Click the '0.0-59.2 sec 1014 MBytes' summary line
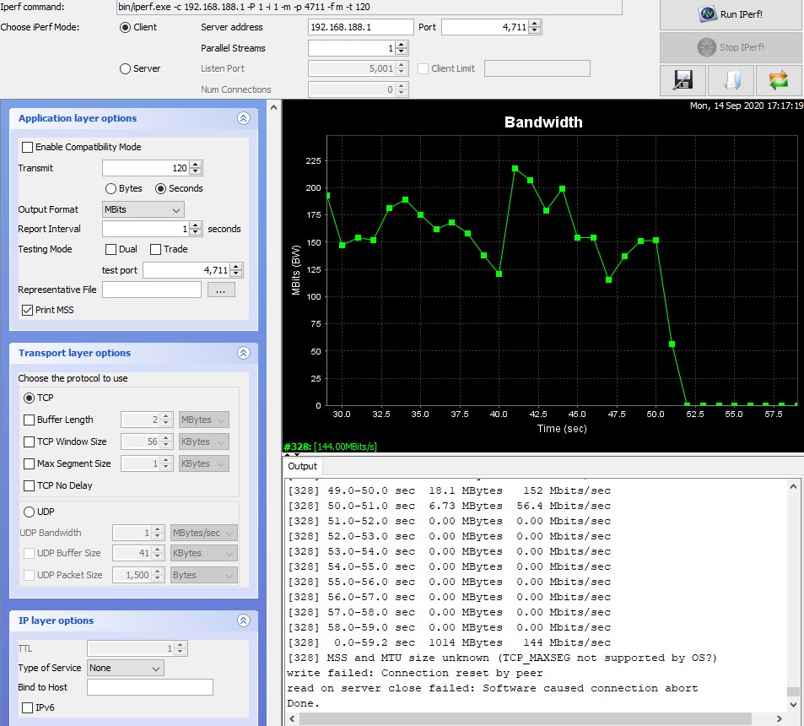 (449, 643)
